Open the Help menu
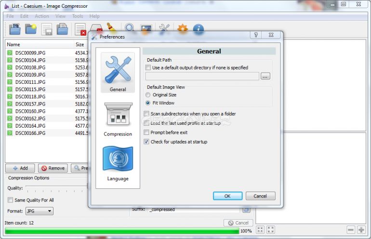Image resolution: width=371 pixels, height=239 pixels. [94, 16]
